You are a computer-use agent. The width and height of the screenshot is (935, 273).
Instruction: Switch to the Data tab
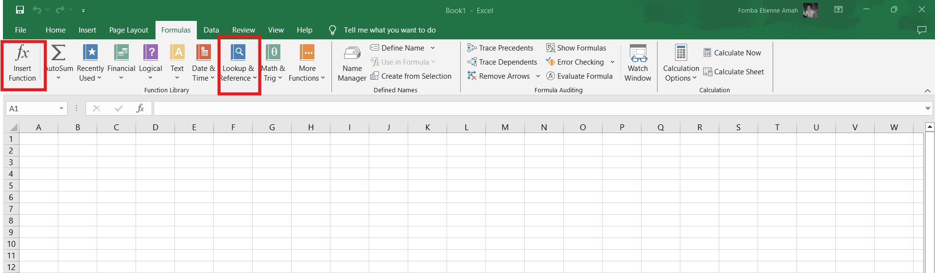coord(211,30)
